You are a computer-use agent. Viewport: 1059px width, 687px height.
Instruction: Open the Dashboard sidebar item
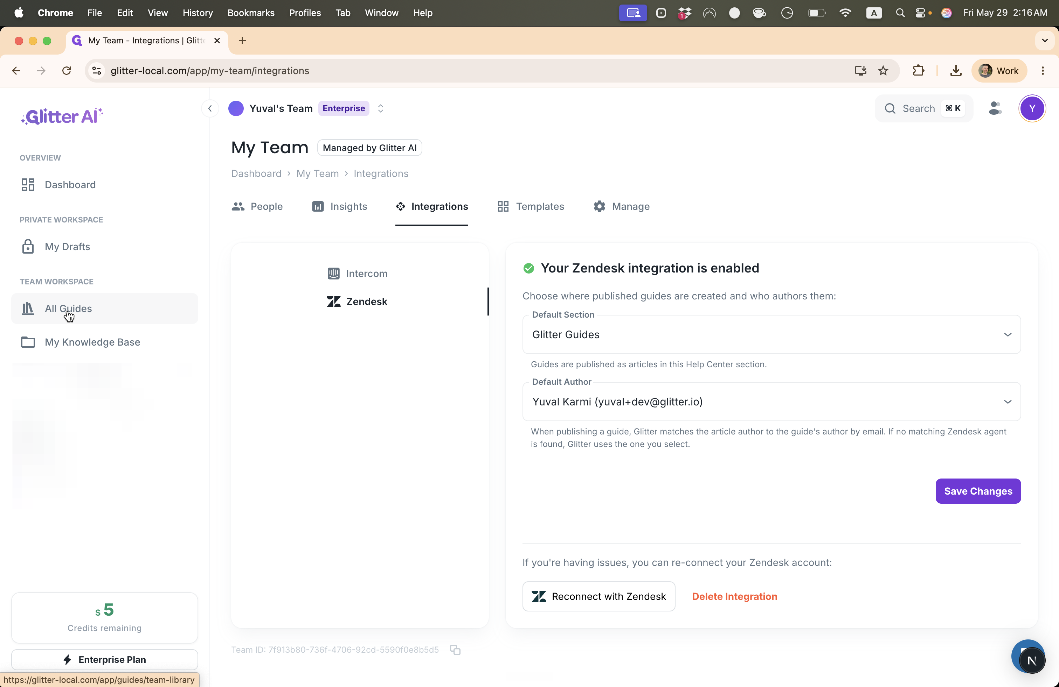(x=105, y=184)
